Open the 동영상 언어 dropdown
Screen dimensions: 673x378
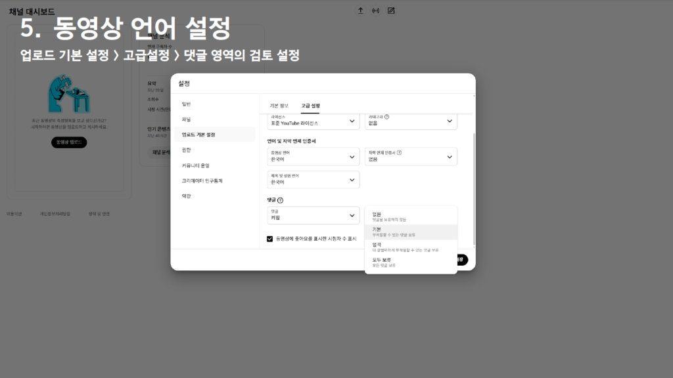(x=313, y=156)
